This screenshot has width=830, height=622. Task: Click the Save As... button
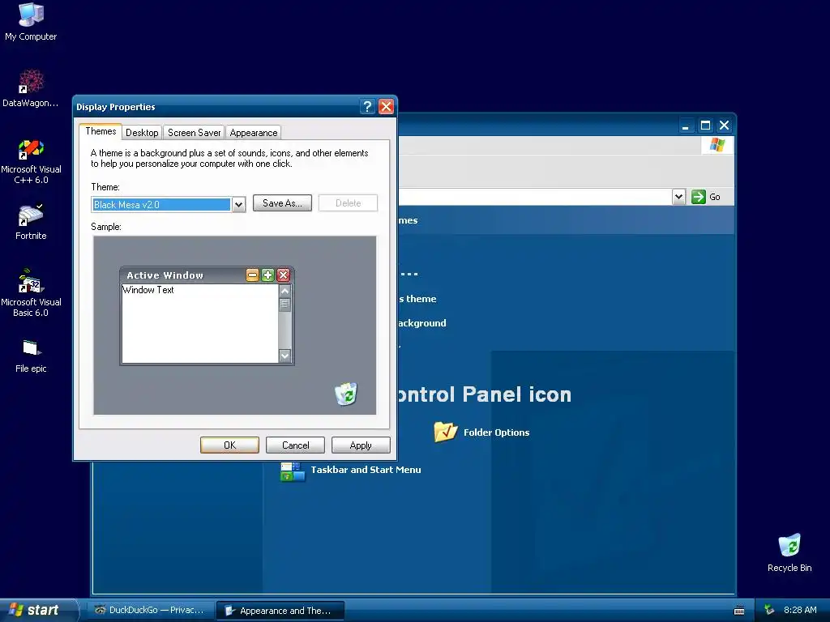coord(282,203)
